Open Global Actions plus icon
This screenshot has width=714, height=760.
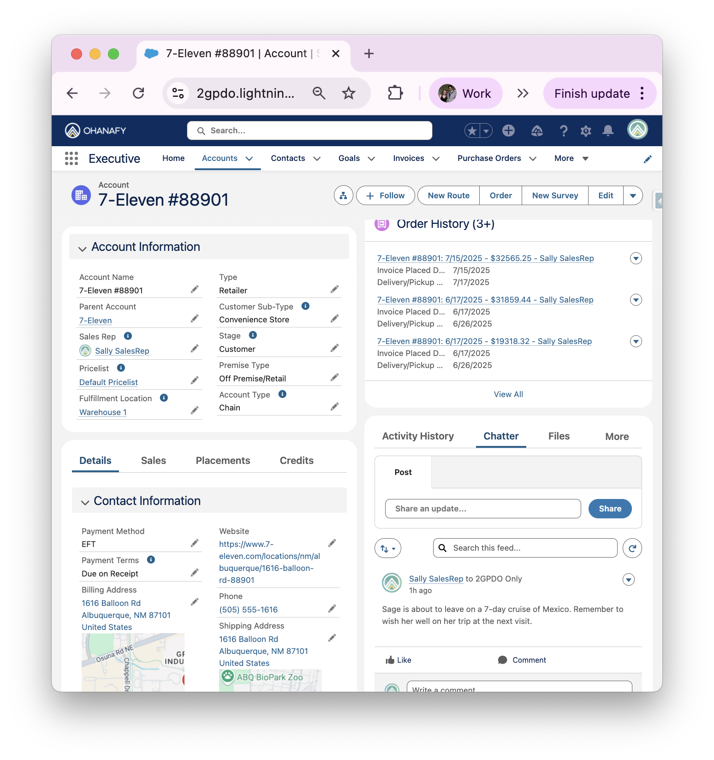[x=508, y=131]
